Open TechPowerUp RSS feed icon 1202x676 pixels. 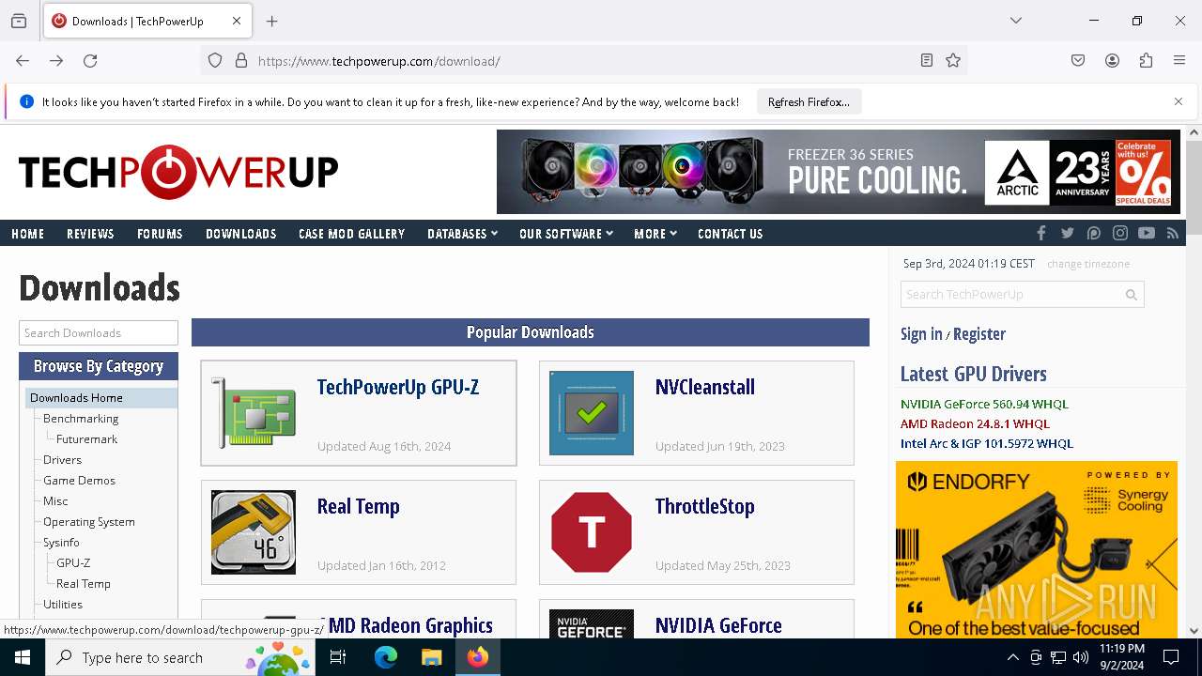pos(1172,233)
